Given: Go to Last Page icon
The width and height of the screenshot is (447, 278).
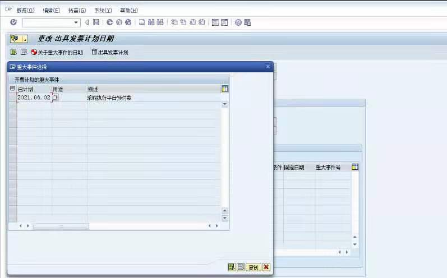Looking at the screenshot, I should click(202, 22).
